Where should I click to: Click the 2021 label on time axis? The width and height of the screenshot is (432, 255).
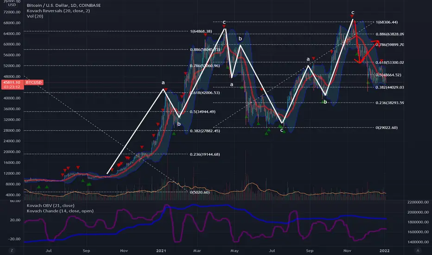(161, 250)
